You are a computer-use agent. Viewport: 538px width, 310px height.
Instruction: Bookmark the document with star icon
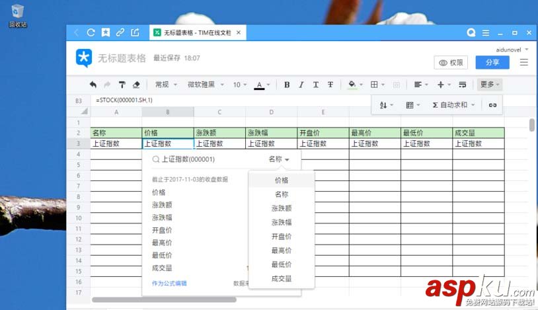105,32
